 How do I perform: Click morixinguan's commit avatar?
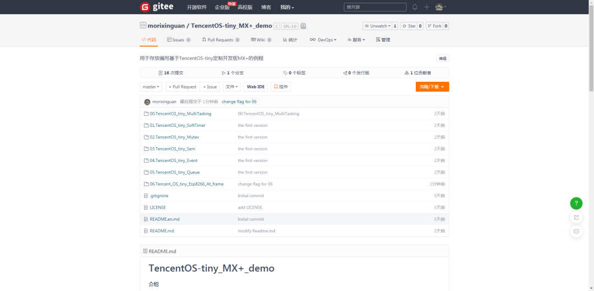[147, 102]
